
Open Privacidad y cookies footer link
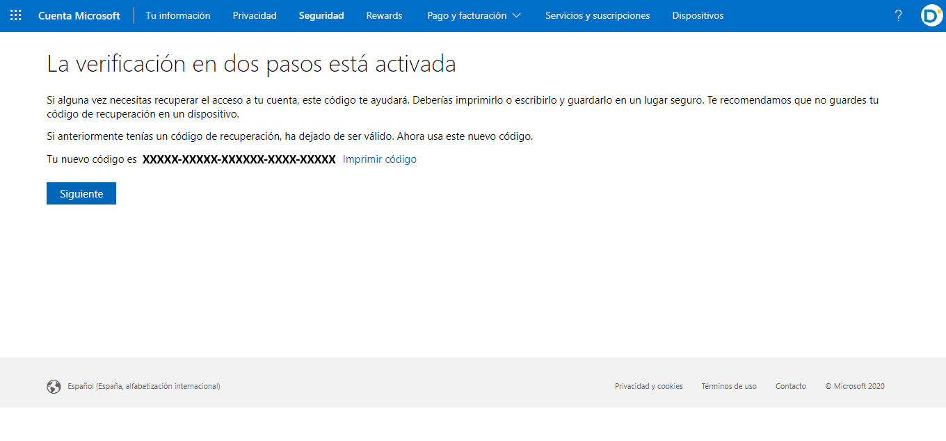[x=649, y=386]
